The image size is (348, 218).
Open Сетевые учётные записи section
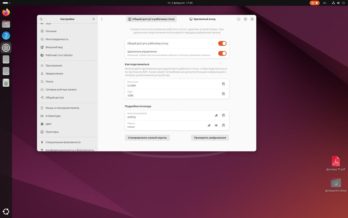coord(67,90)
